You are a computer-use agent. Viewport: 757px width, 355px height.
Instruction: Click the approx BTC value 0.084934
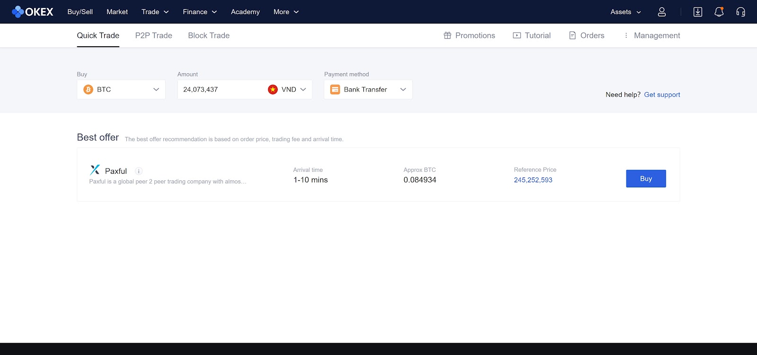(x=420, y=180)
